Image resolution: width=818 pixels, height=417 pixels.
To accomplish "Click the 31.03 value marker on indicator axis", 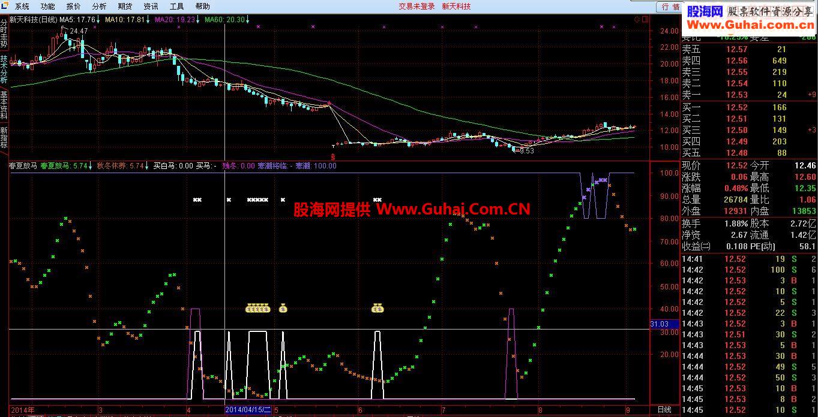I will 664,324.
